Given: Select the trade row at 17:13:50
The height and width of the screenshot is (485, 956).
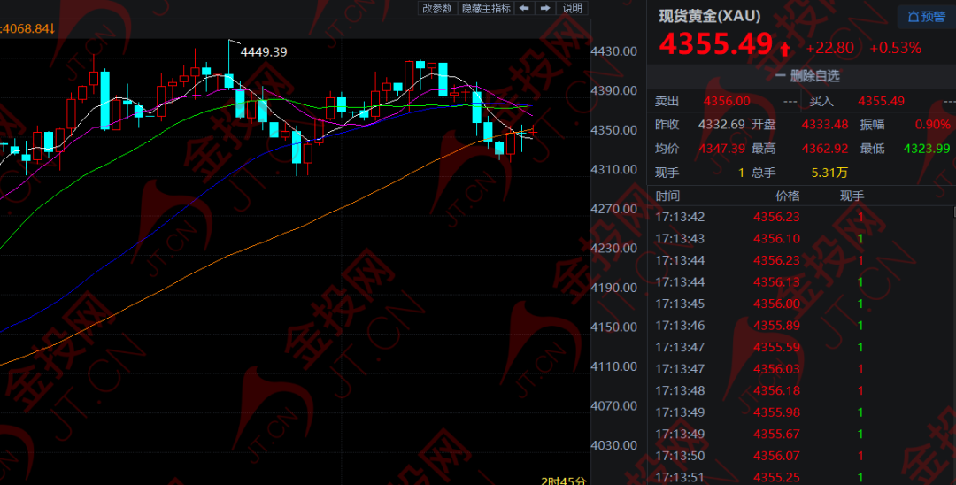Looking at the screenshot, I should click(x=799, y=456).
